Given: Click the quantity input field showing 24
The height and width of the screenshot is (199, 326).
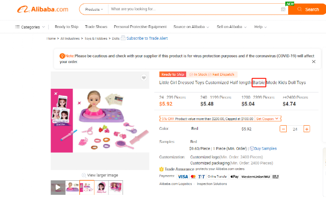Looking at the screenshot, I should [x=295, y=129].
